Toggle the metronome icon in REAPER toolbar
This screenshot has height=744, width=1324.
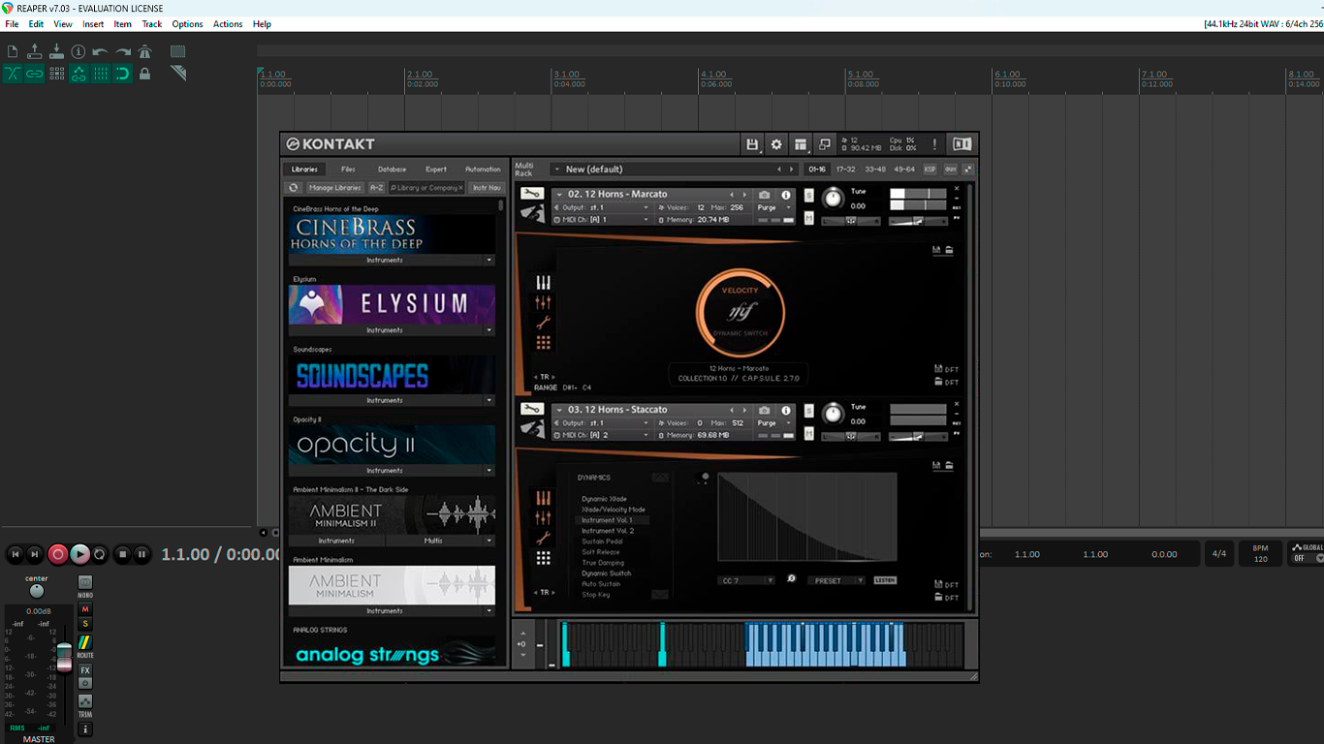(x=144, y=51)
